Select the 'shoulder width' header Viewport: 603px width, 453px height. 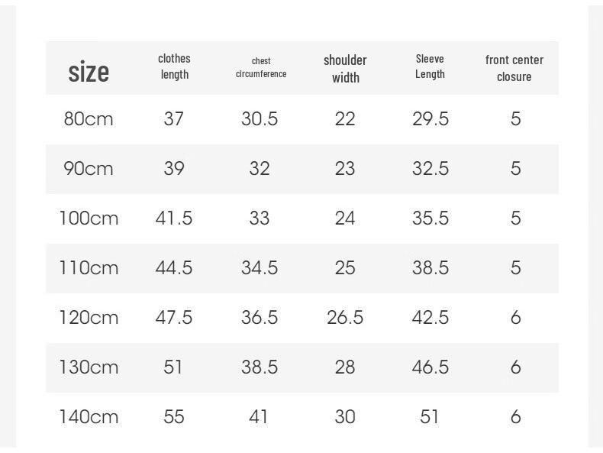click(x=345, y=69)
